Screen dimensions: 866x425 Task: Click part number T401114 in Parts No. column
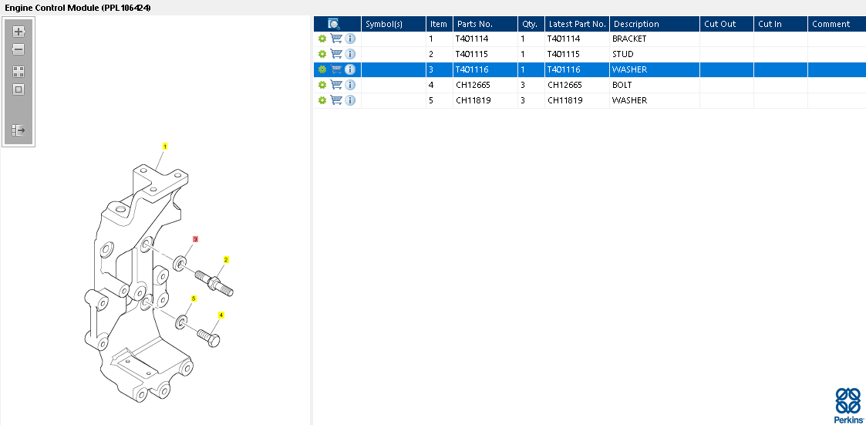472,39
